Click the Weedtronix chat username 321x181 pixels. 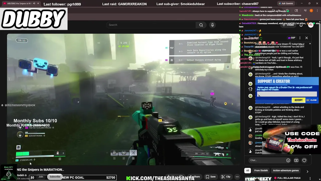(x=248, y=15)
